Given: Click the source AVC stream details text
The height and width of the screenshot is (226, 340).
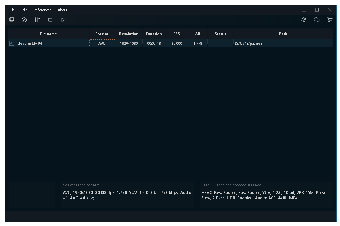Looking at the screenshot, I should pos(127,195).
